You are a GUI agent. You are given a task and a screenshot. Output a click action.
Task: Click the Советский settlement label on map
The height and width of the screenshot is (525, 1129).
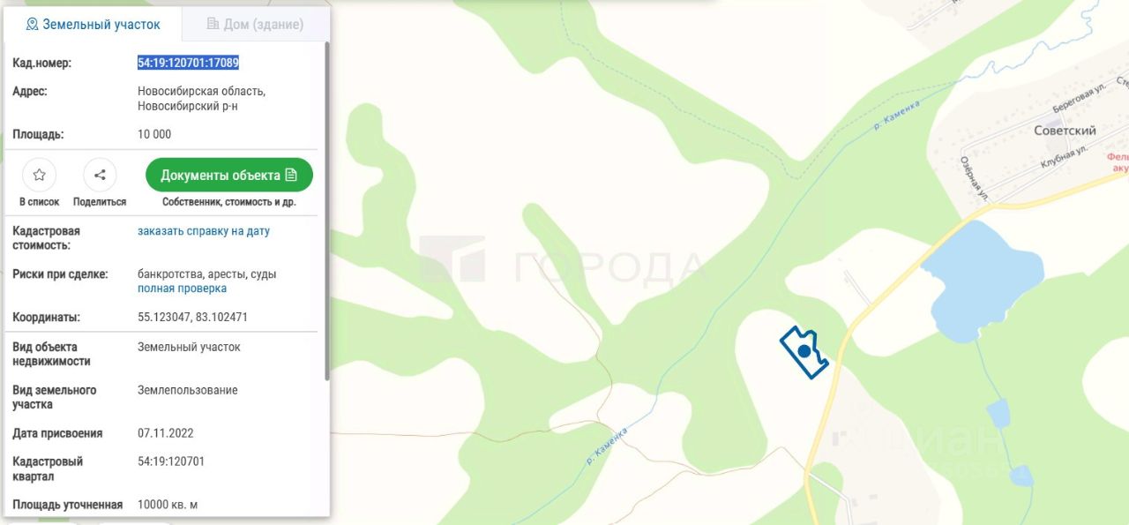tap(1065, 131)
